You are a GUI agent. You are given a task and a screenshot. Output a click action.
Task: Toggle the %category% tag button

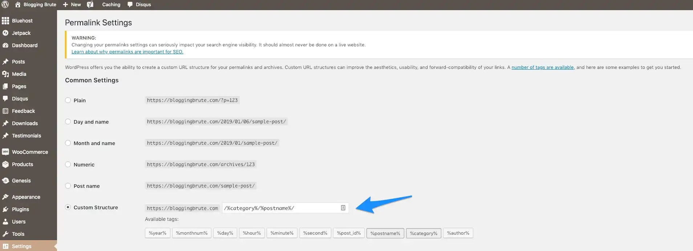tap(423, 233)
